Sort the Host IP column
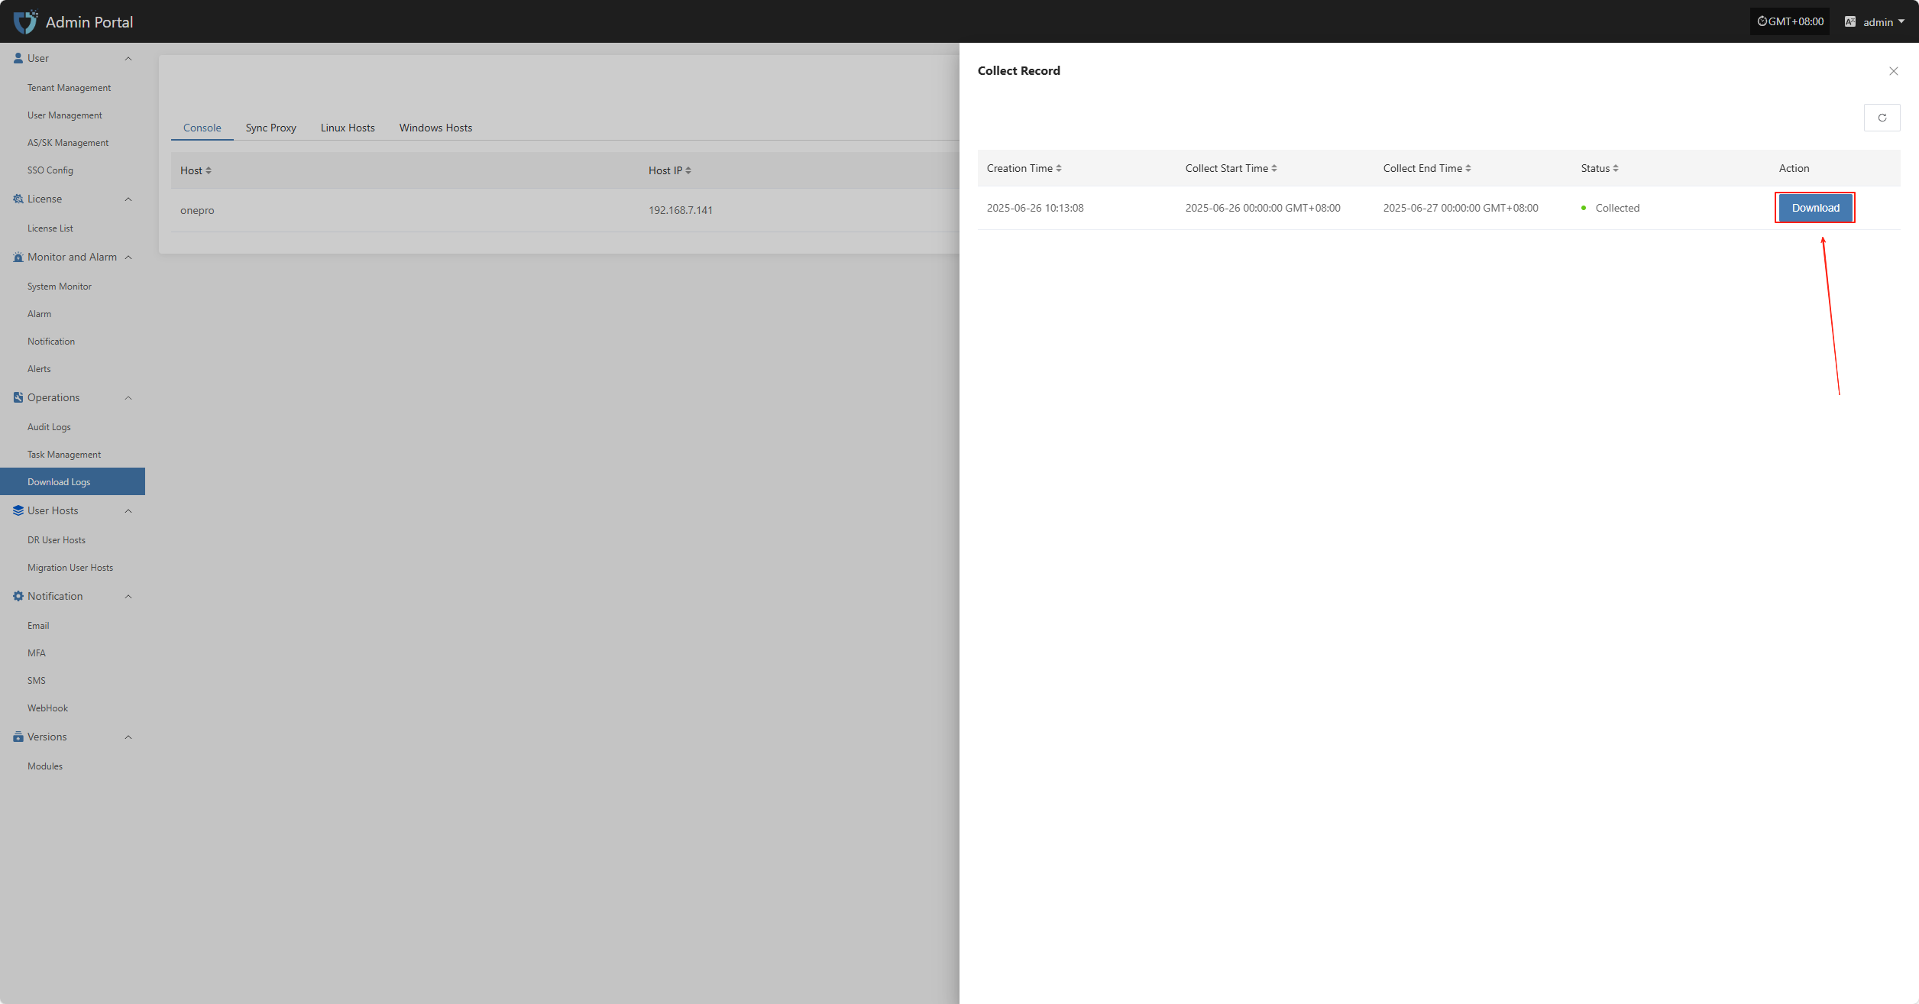 point(688,170)
